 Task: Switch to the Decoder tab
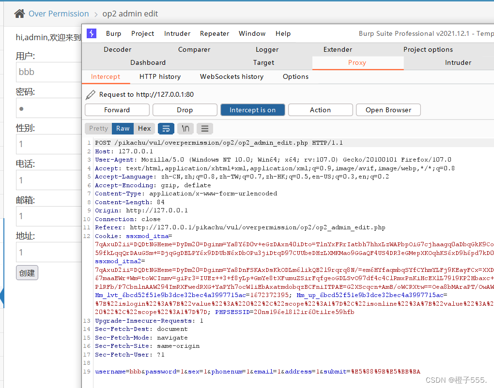click(x=118, y=49)
